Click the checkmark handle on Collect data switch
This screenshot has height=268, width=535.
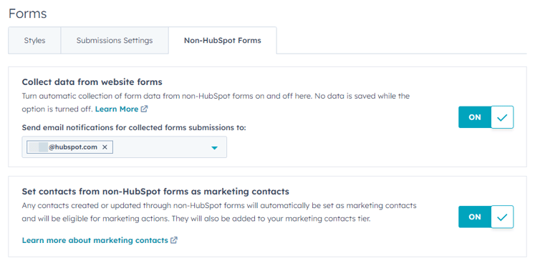pyautogui.click(x=502, y=117)
